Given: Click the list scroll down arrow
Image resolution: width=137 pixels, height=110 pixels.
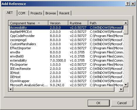Looking at the screenshot, I should click(x=126, y=85).
